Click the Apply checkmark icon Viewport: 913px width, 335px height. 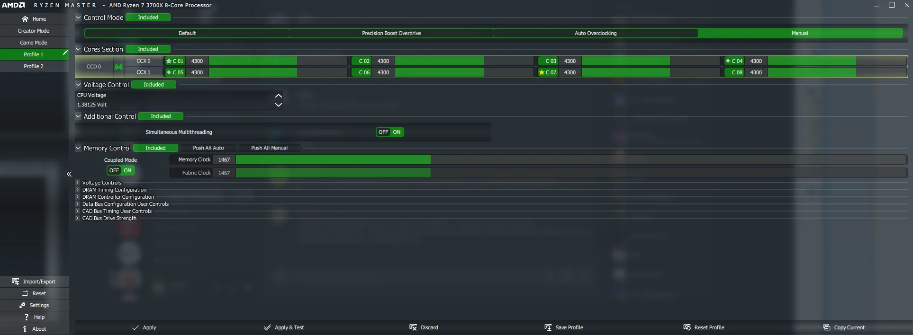click(x=136, y=327)
